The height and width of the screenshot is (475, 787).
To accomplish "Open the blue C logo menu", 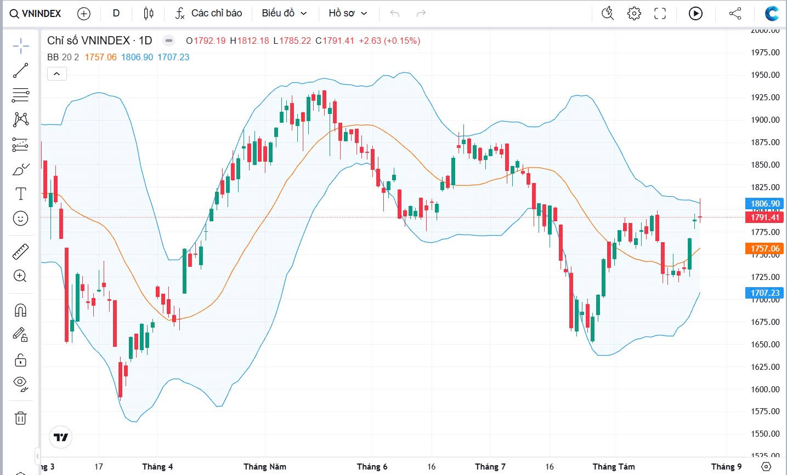I will 772,13.
